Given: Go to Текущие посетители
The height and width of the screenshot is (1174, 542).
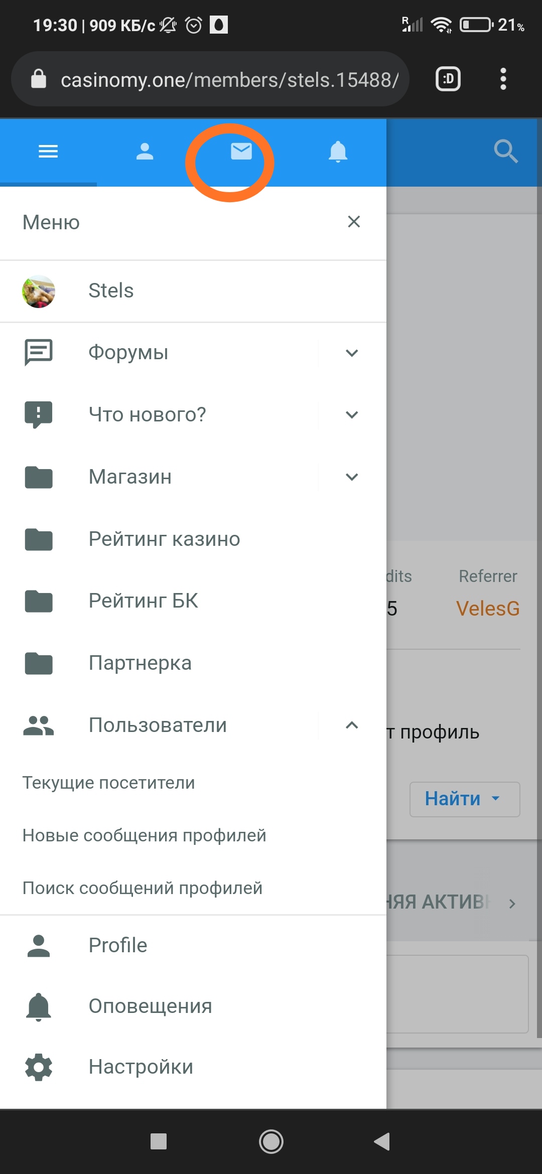Looking at the screenshot, I should tap(109, 783).
